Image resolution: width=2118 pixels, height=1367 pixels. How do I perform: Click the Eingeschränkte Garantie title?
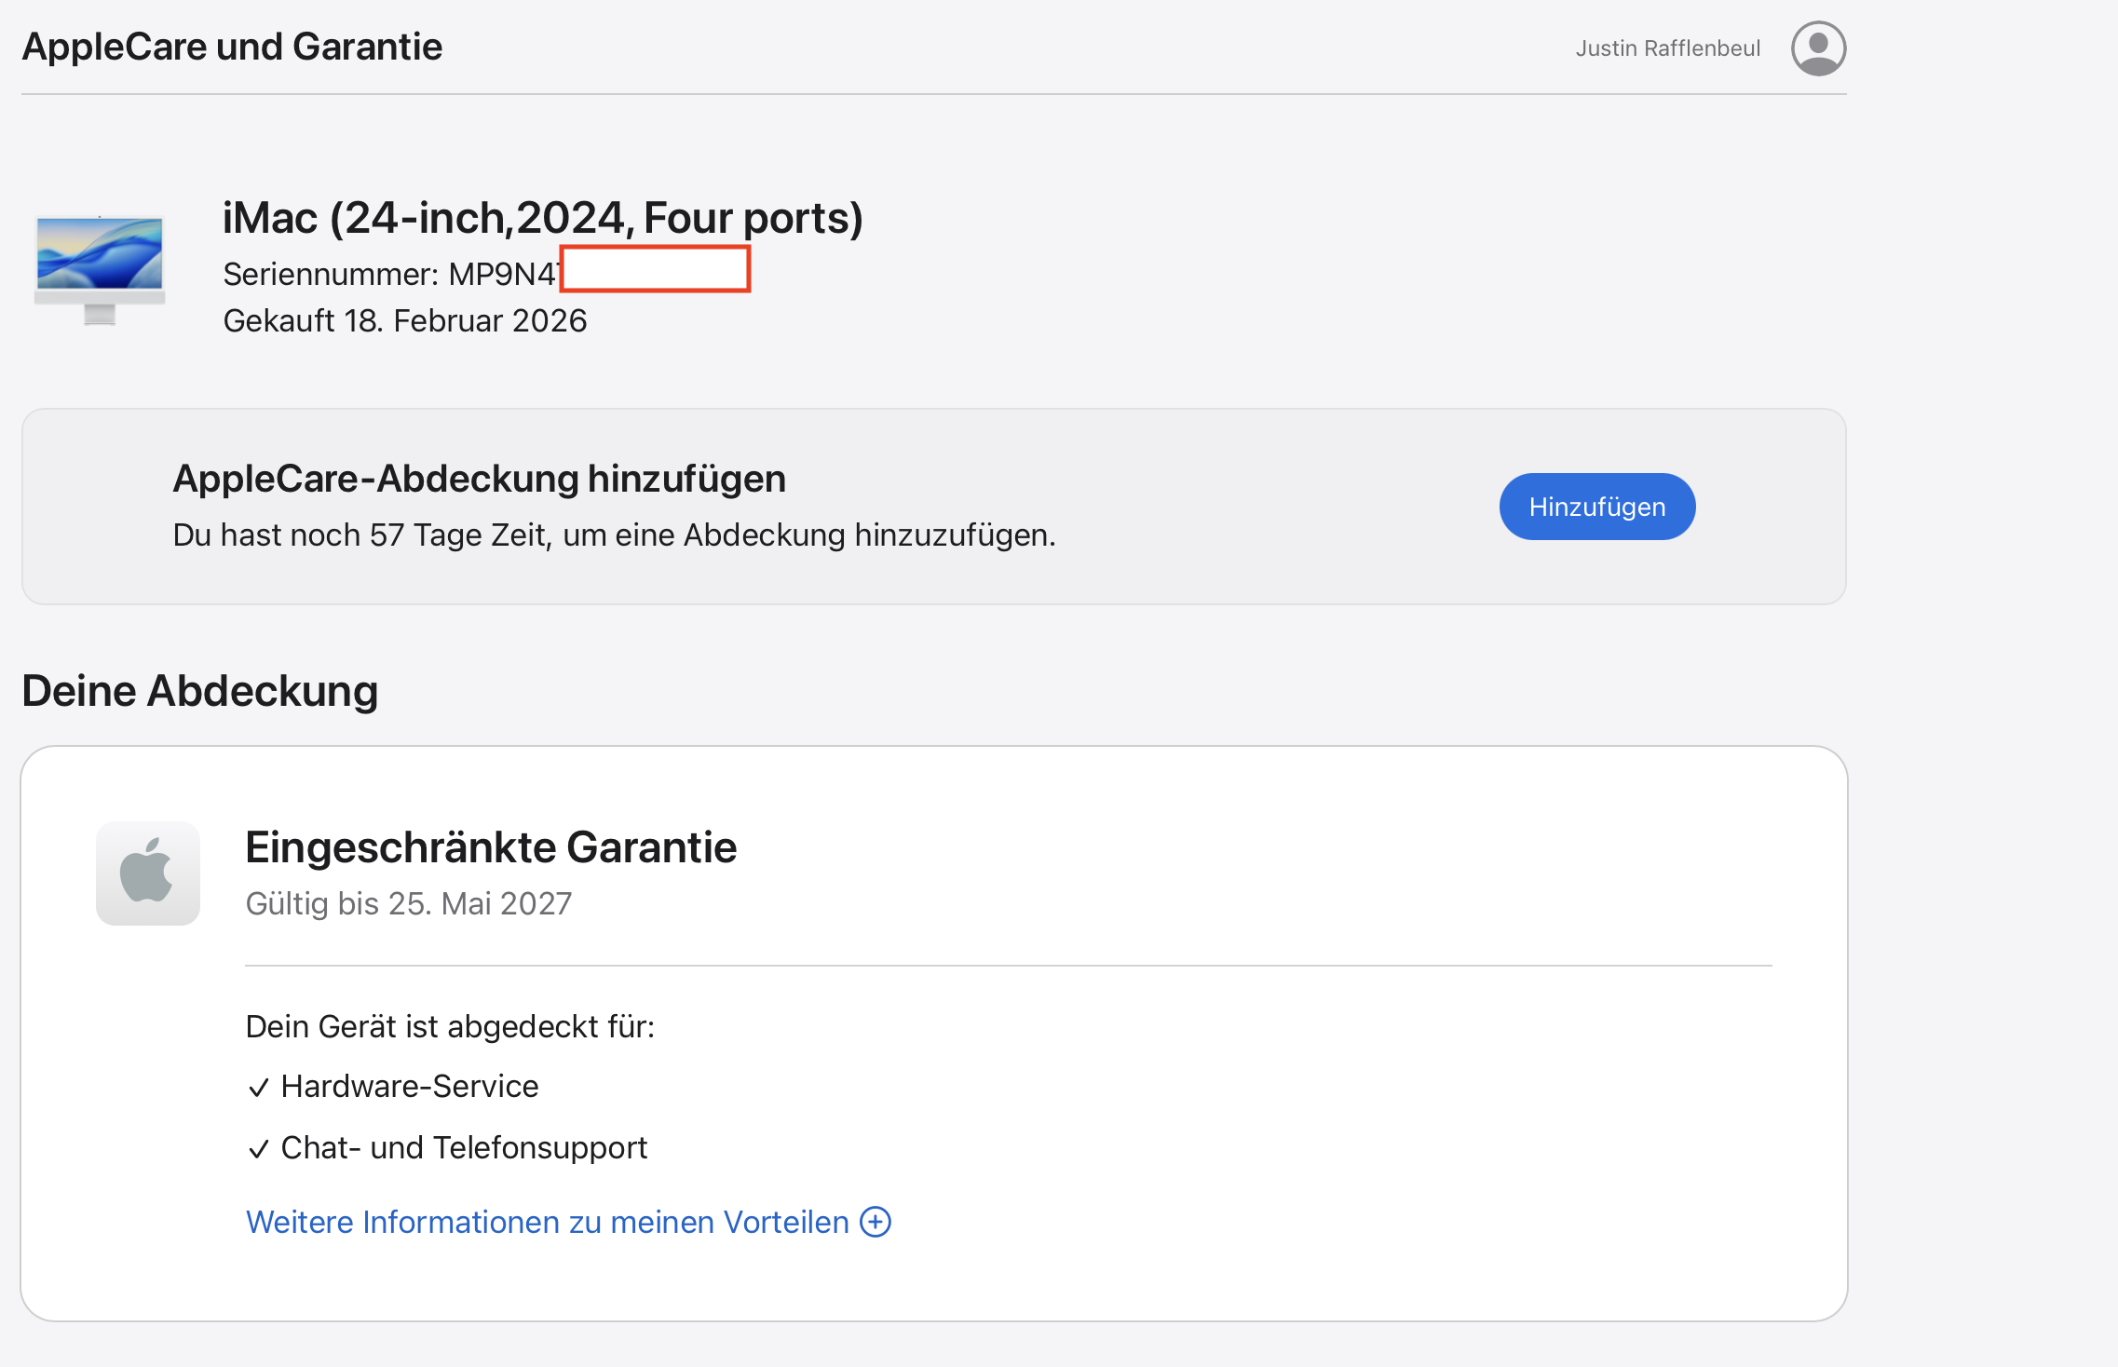[x=491, y=847]
